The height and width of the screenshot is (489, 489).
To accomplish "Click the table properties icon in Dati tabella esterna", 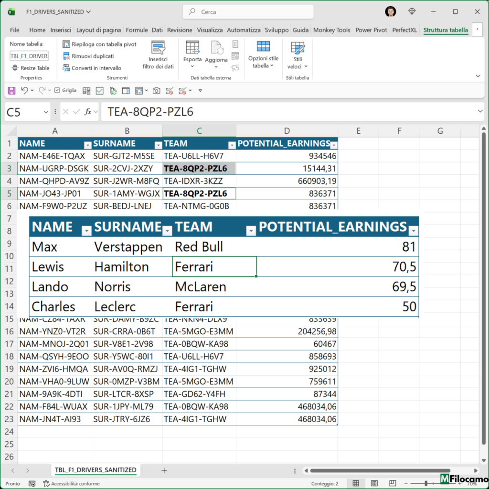I will [235, 44].
